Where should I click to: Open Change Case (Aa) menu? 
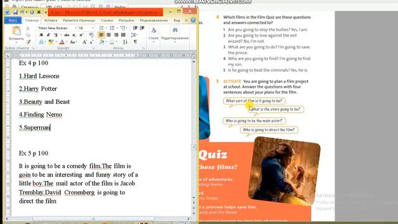(73, 42)
